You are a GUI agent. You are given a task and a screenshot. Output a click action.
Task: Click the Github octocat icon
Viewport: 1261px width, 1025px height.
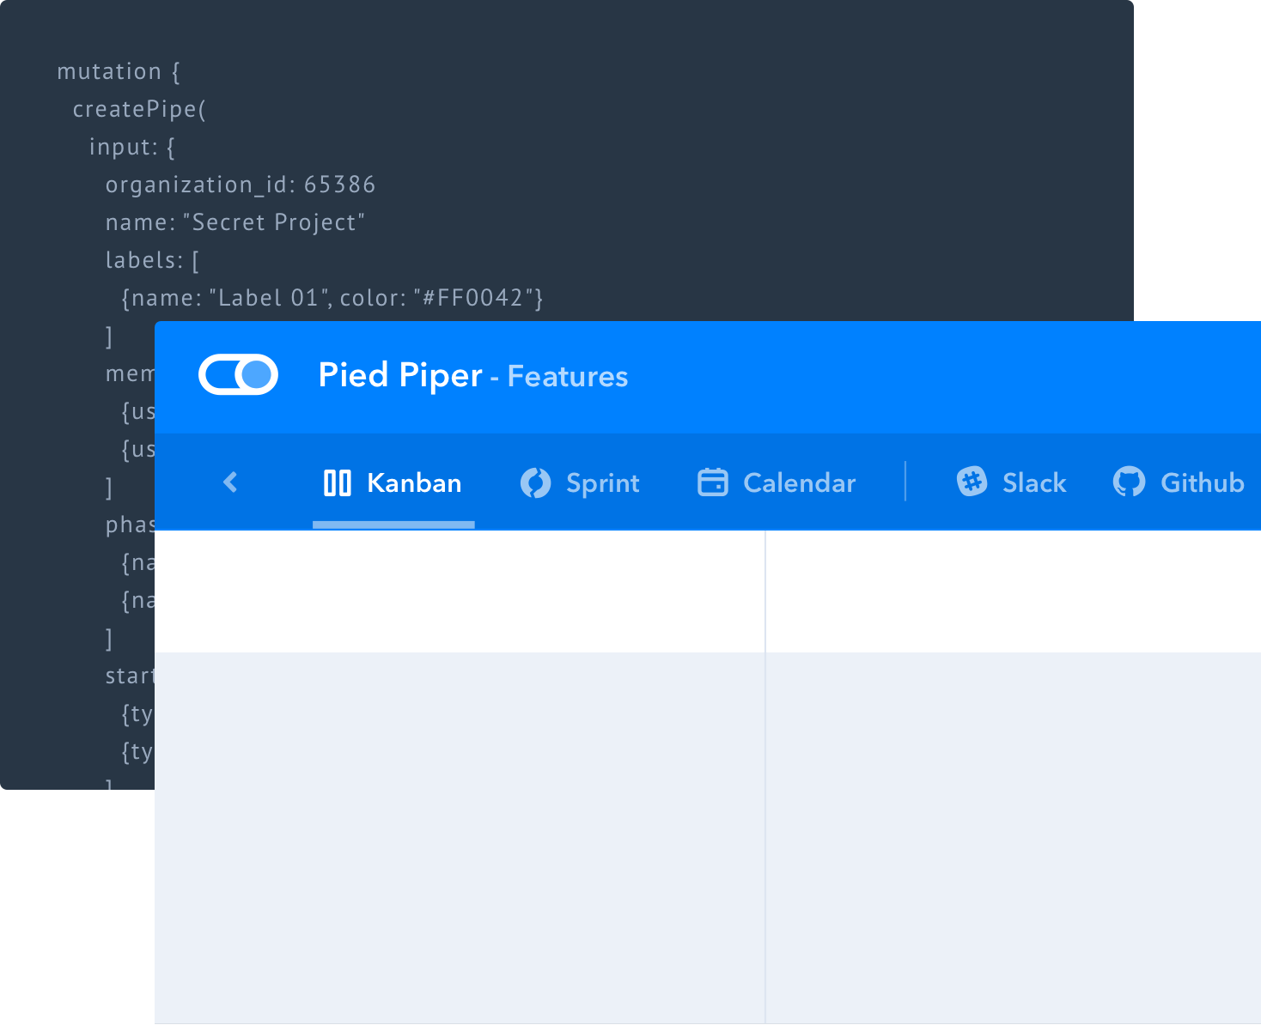[x=1129, y=482]
